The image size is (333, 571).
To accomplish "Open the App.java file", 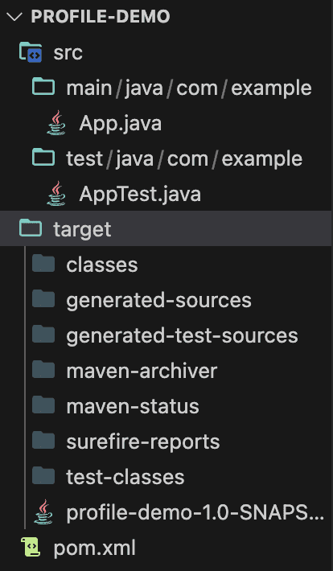I will coord(120,124).
